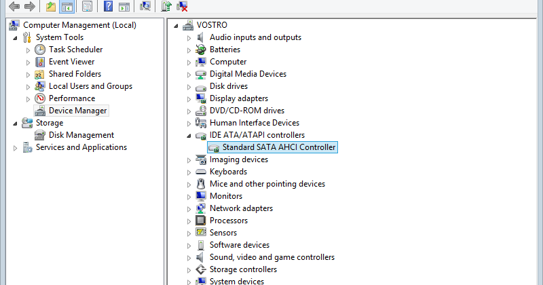The width and height of the screenshot is (543, 285).
Task: Toggle Show/Hide Action Pane toolbar button
Action: (x=124, y=6)
